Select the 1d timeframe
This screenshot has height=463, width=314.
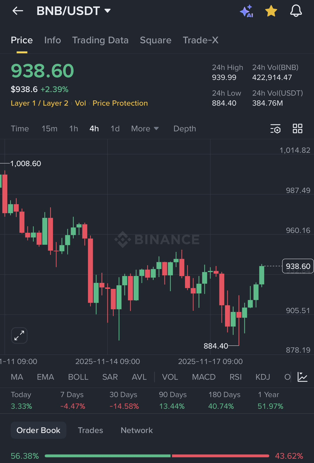click(x=115, y=129)
